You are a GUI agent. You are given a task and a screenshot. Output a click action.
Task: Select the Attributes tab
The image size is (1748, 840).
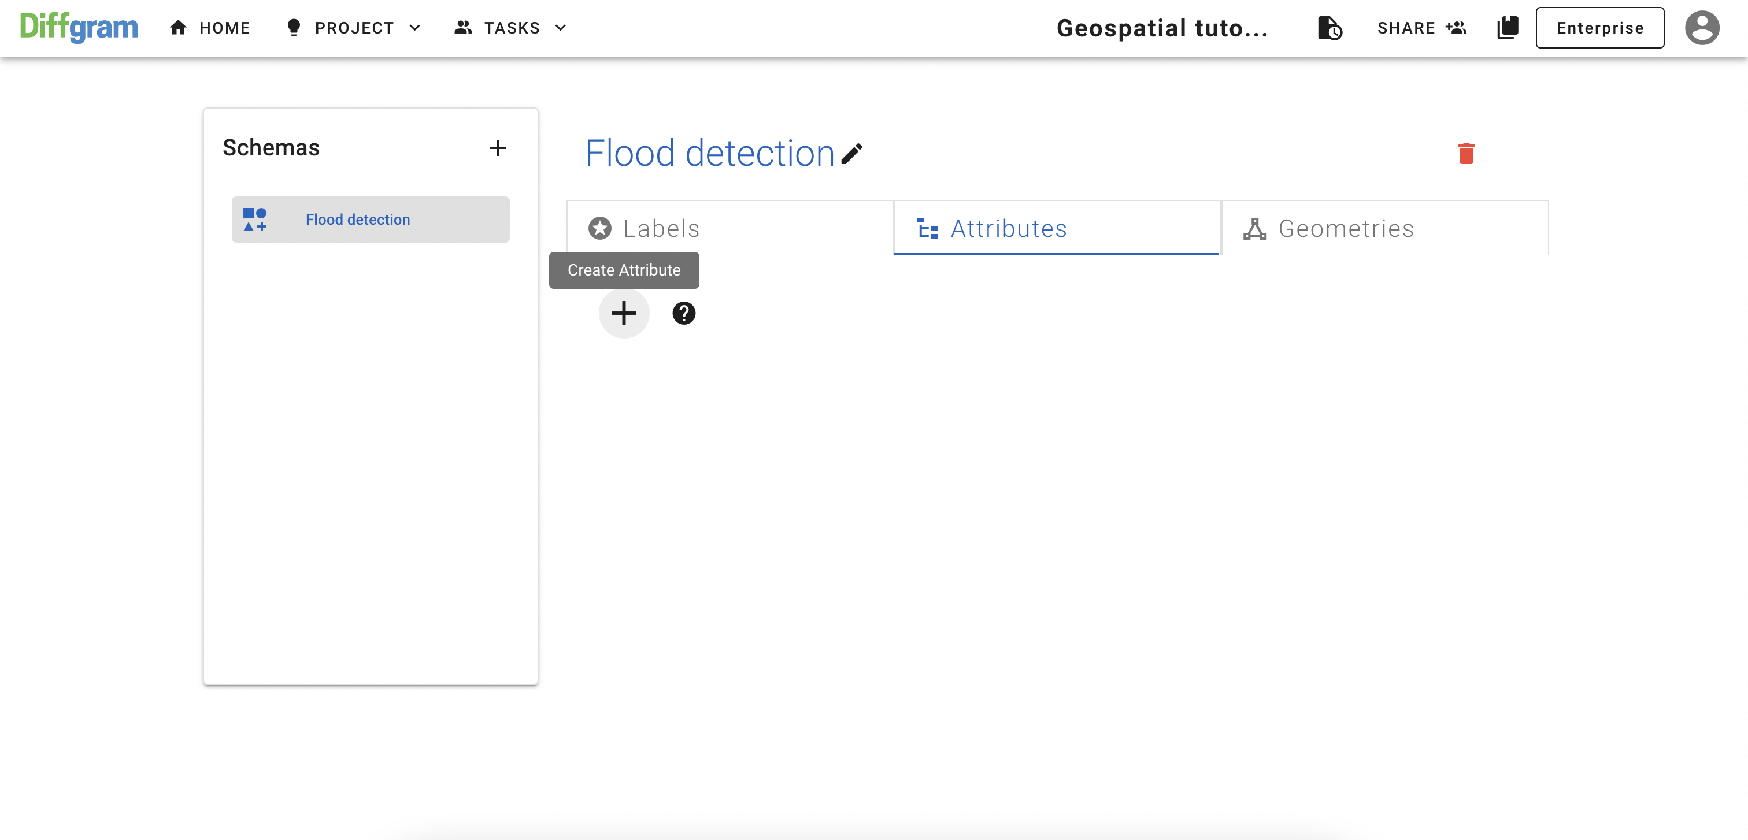tap(1057, 228)
